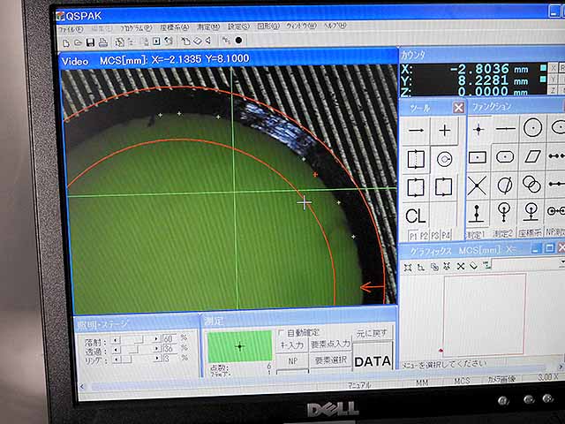Screen dimensions: 565x424
Task: Choose the circle measurement function icon
Action: tap(532, 127)
